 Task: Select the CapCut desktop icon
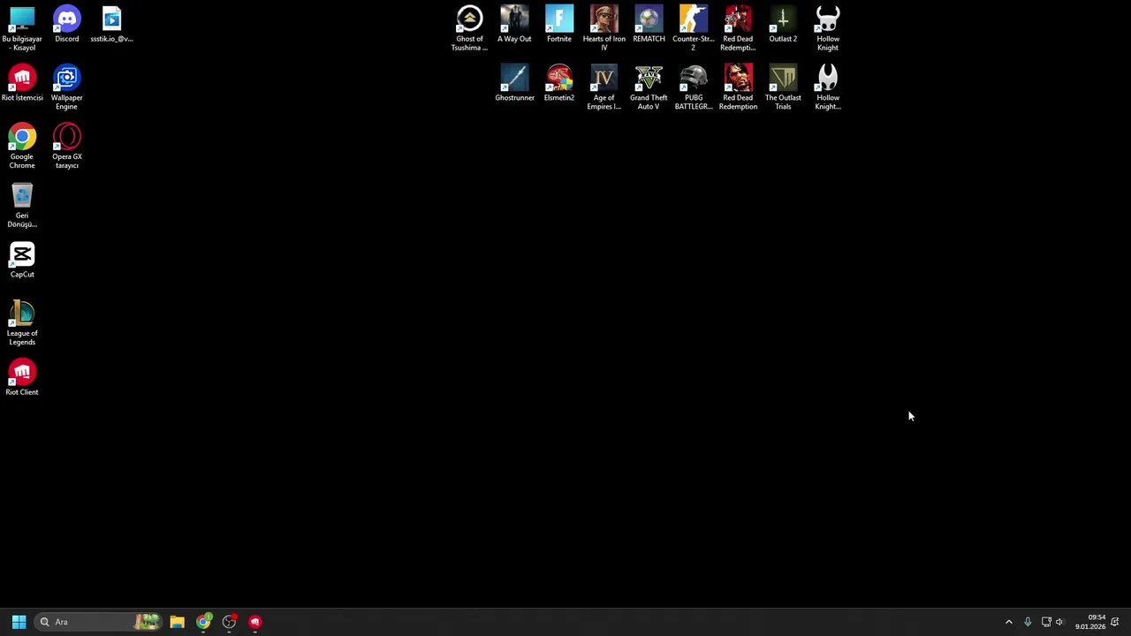coord(22,260)
